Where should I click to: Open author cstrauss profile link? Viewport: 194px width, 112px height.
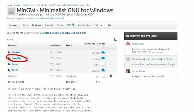[x=30, y=18]
